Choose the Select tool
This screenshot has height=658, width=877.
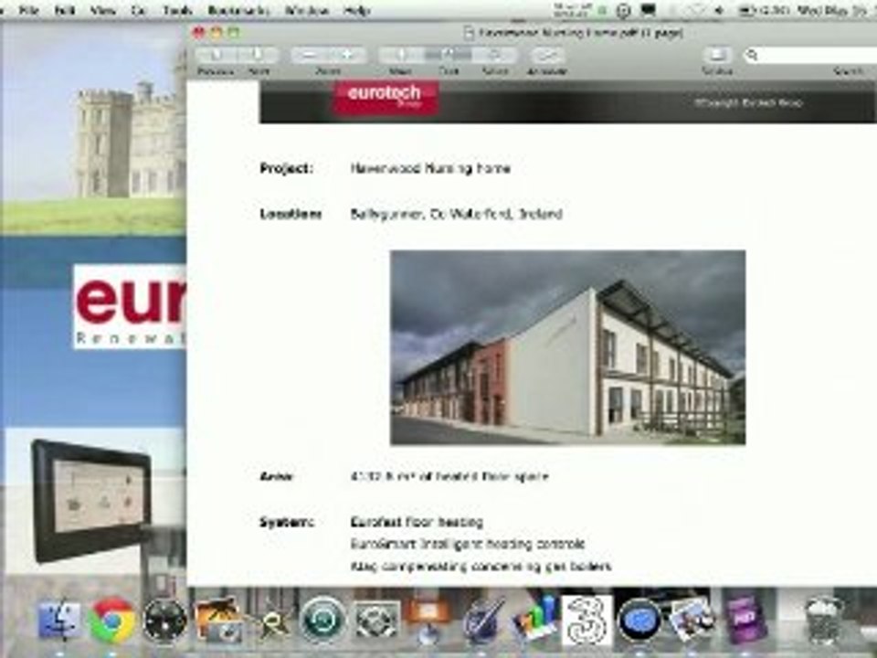[x=494, y=54]
